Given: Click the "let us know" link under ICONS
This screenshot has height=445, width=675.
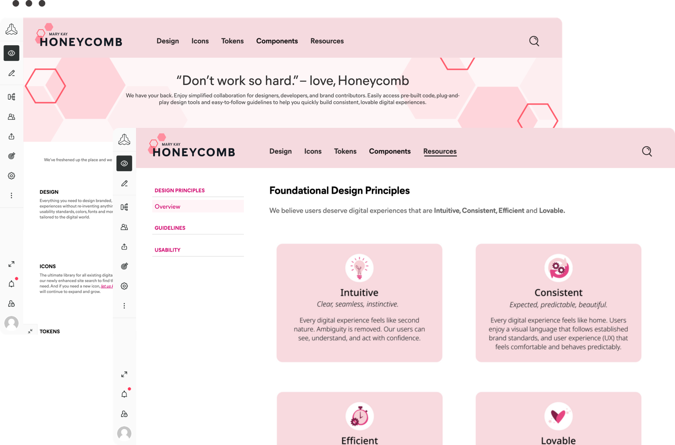Looking at the screenshot, I should click(x=107, y=286).
